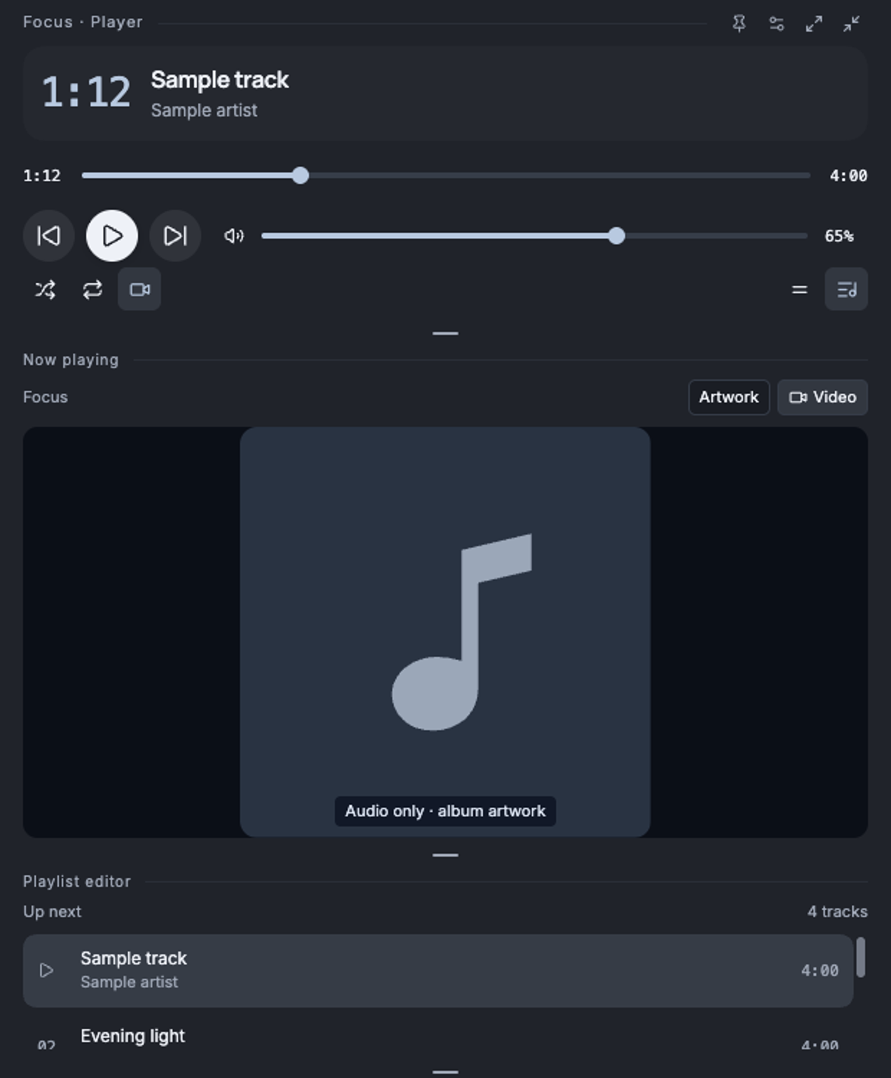
Task: Expand player to full view
Action: [813, 24]
